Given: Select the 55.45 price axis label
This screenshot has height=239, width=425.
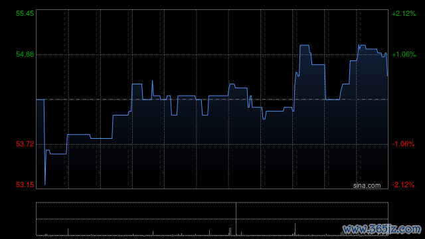Looking at the screenshot, I should 25,13.
